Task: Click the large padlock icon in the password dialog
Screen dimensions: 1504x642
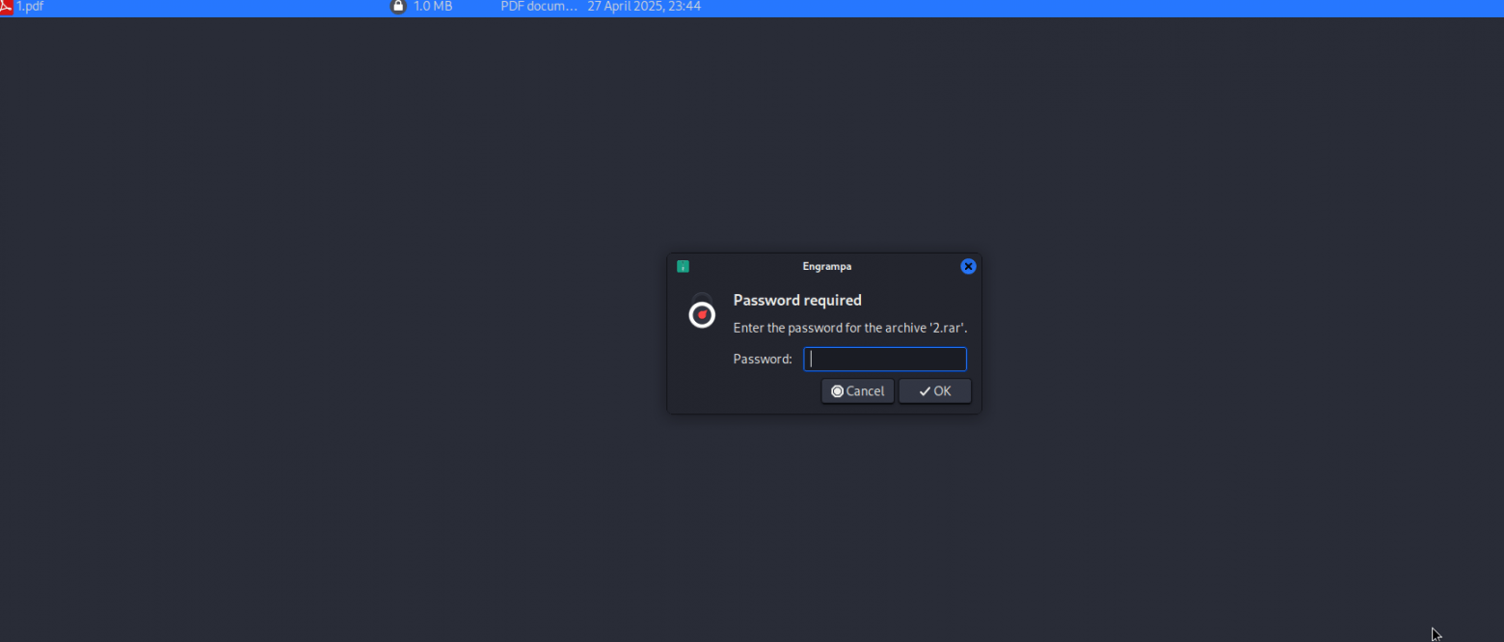Action: pyautogui.click(x=702, y=311)
